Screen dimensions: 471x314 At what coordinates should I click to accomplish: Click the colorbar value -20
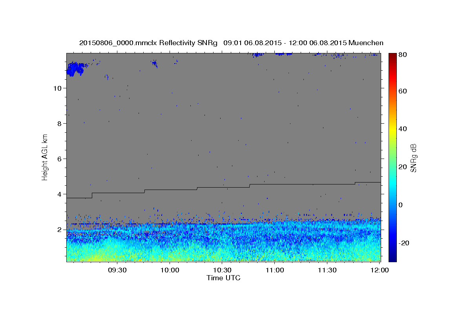click(403, 243)
